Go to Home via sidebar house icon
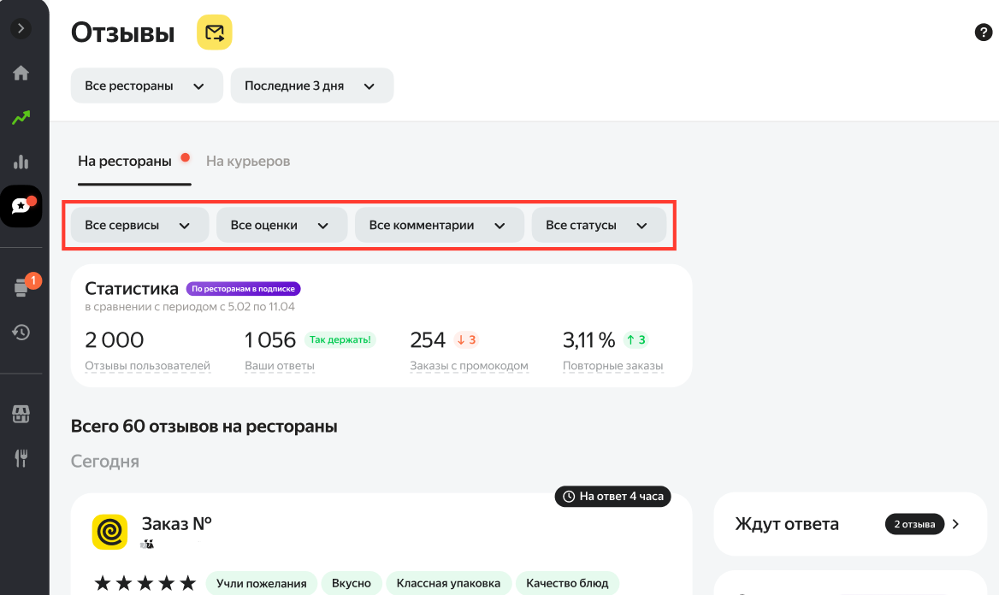This screenshot has height=595, width=999. (x=21, y=73)
